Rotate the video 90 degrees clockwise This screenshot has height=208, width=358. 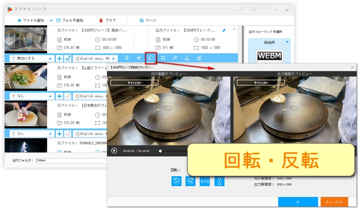point(191,180)
